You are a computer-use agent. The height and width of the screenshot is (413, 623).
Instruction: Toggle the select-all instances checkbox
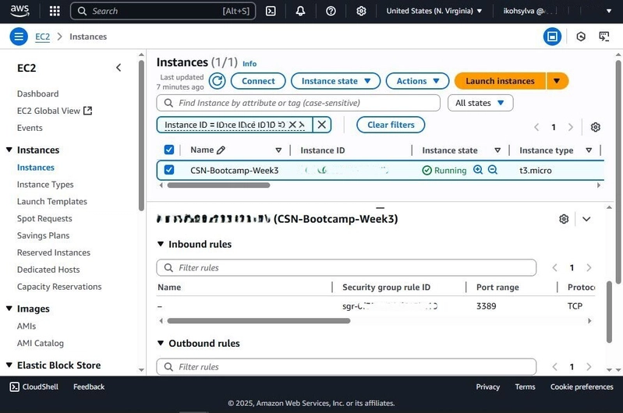tap(169, 150)
